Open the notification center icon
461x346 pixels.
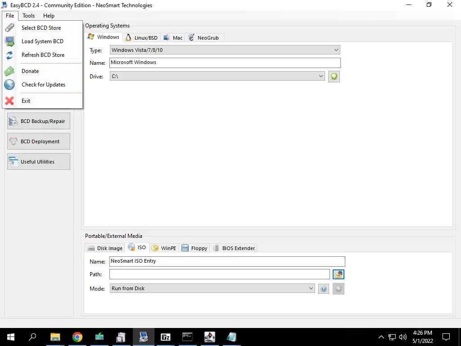pyautogui.click(x=446, y=337)
